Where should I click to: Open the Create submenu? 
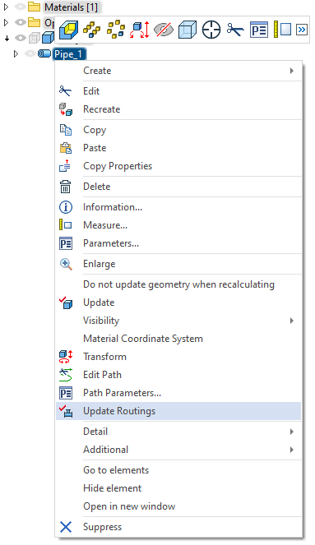coord(178,71)
